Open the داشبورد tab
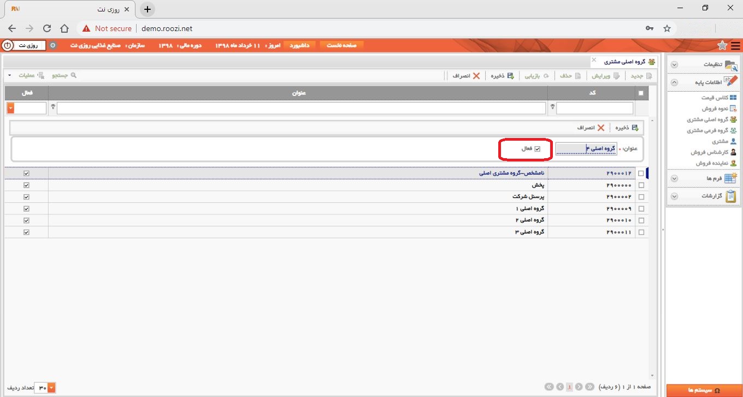 (299, 45)
